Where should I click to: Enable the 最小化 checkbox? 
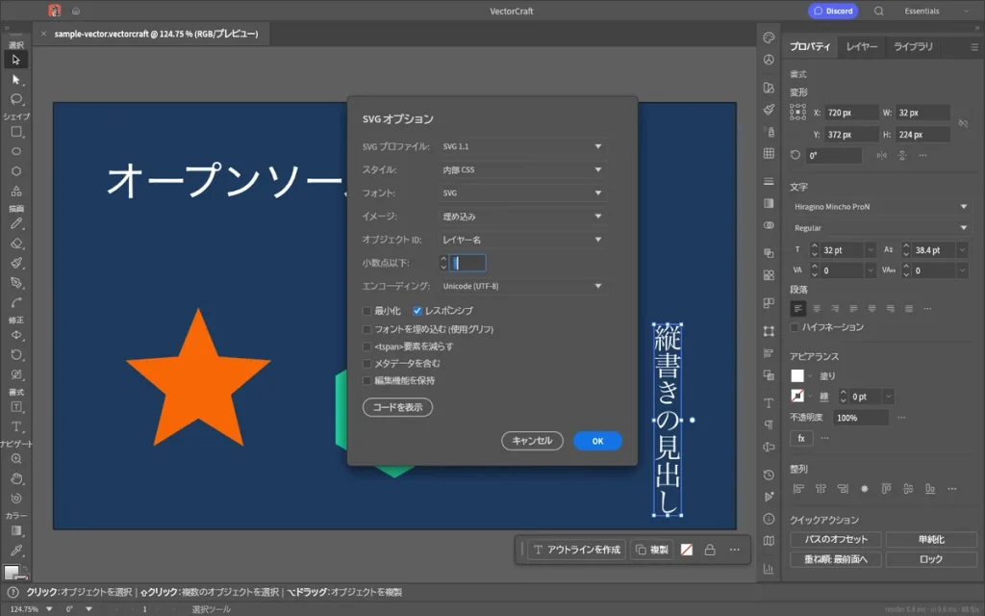click(x=366, y=311)
